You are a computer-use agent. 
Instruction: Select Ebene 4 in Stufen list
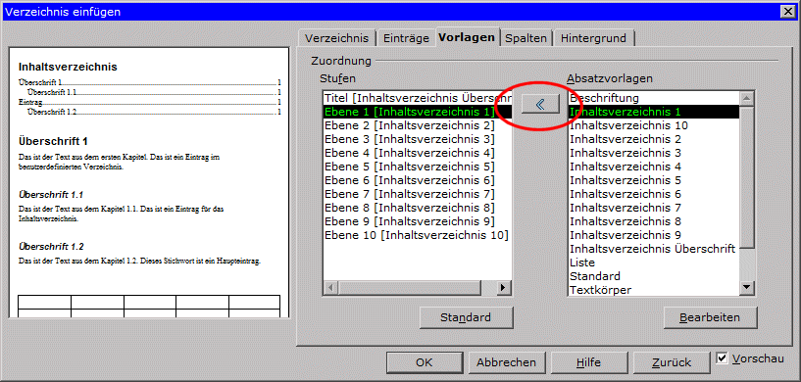coord(418,153)
